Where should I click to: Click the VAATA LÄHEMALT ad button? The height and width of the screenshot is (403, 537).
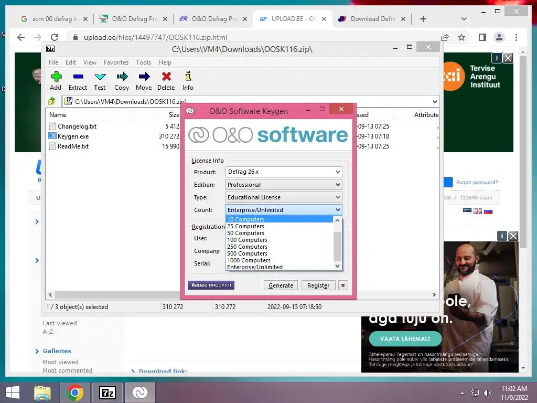pyautogui.click(x=405, y=338)
